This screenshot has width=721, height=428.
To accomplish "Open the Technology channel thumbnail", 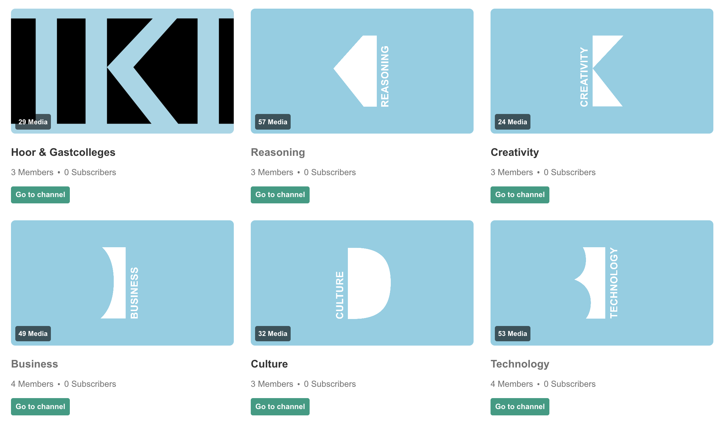I will point(602,283).
